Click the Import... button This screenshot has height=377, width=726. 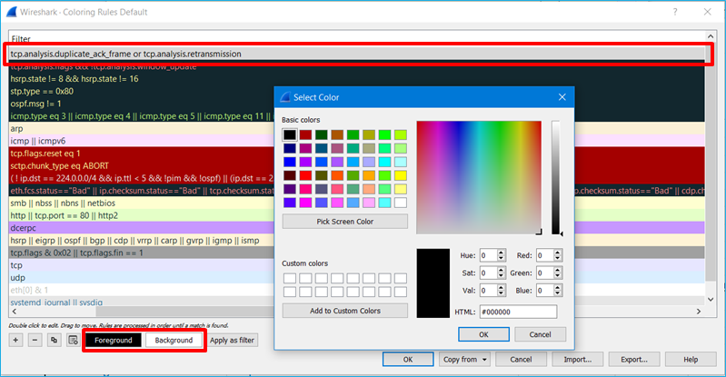coord(577,360)
